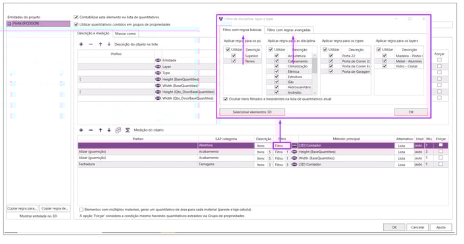This screenshot has width=464, height=244.
Task: Open Alternativo Lista dropdown in Abertura row
Action: [x=404, y=146]
